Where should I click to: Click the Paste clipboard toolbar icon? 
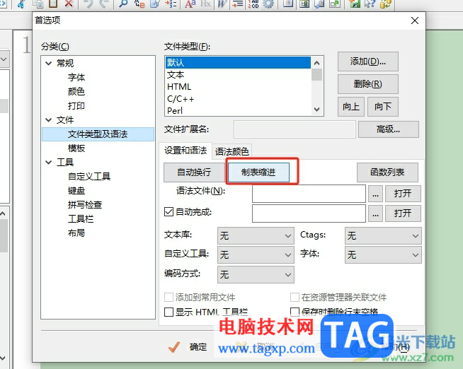(53, 4)
